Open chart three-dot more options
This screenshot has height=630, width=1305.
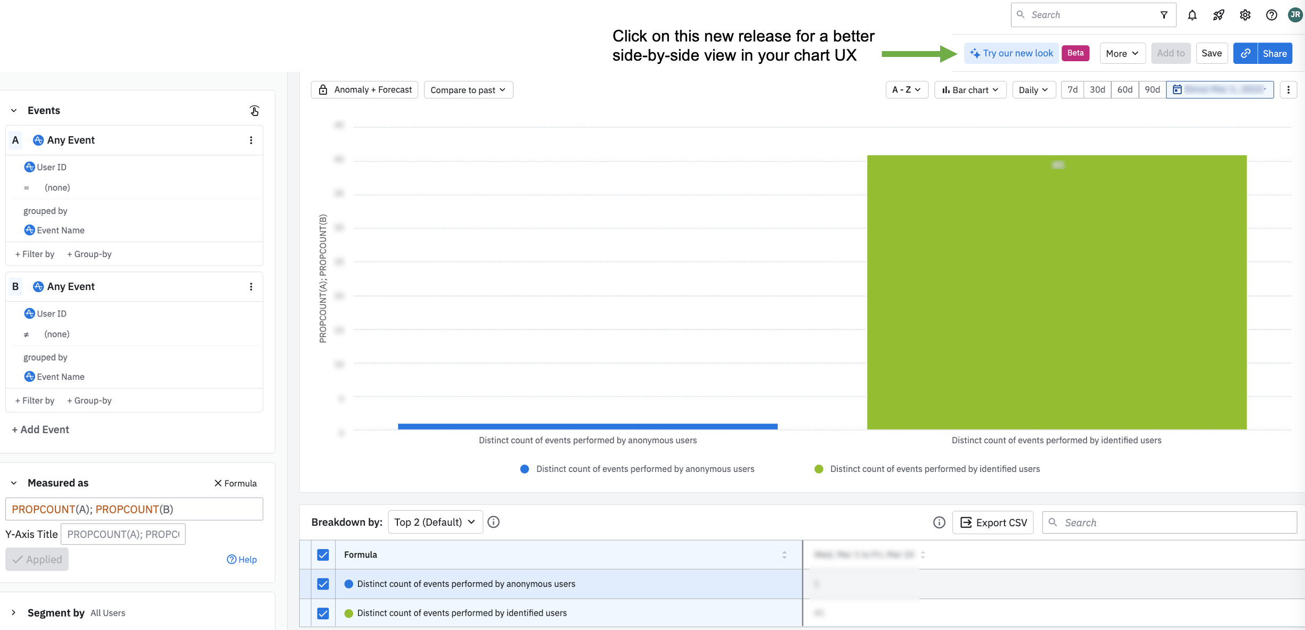[1288, 90]
